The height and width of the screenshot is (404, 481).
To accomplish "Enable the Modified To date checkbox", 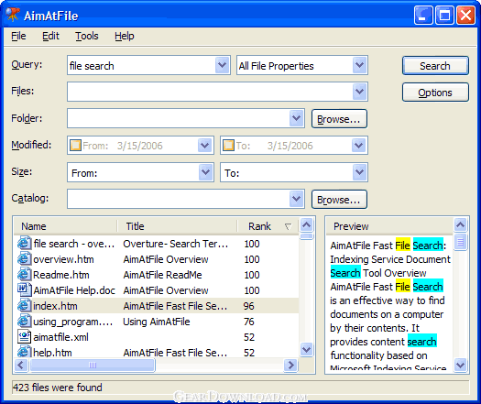I will pyautogui.click(x=228, y=145).
